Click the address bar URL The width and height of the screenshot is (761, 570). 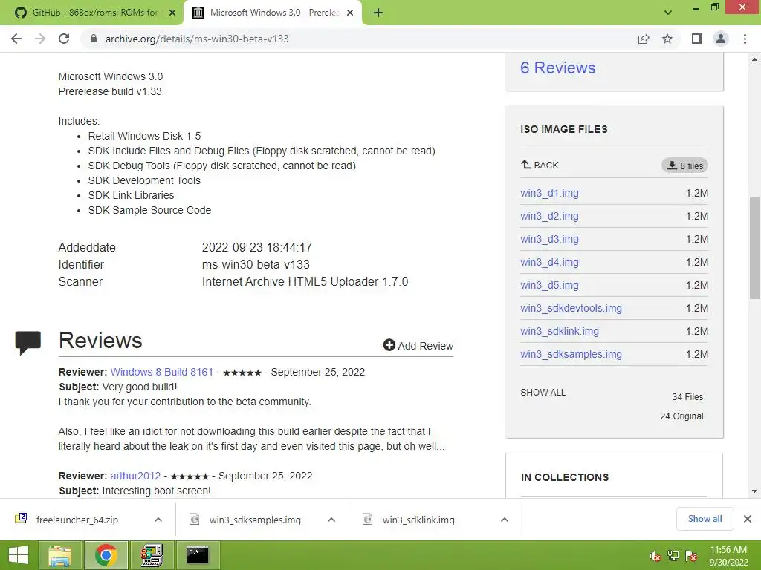tap(197, 39)
